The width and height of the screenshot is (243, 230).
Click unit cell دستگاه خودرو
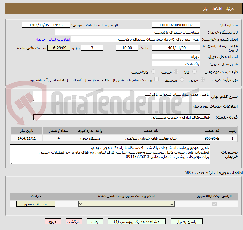90,138
